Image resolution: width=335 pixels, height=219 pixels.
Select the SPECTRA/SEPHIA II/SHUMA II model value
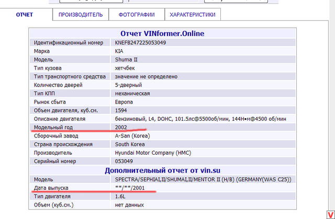pos(203,180)
